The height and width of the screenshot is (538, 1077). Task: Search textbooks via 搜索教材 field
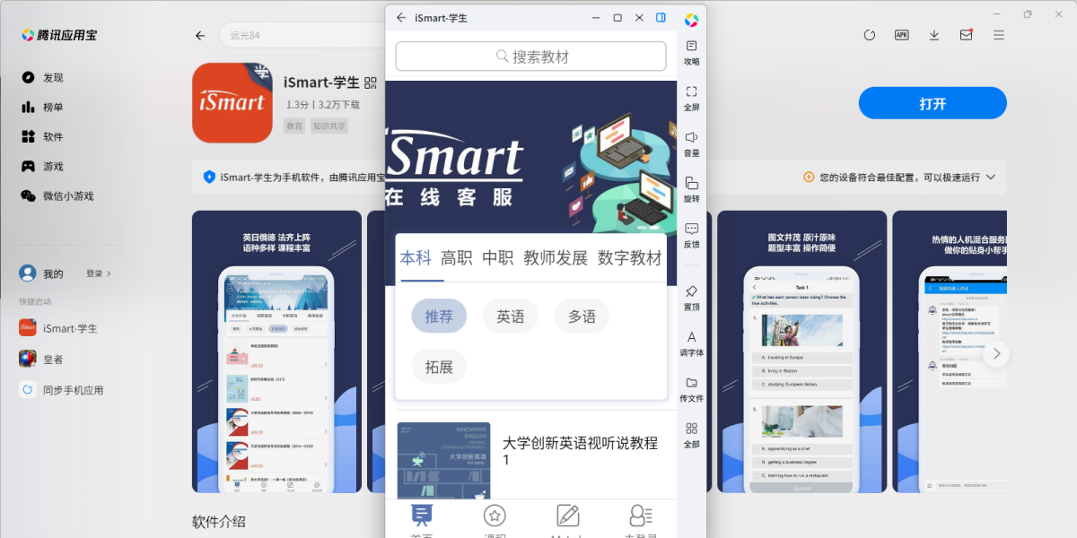530,56
